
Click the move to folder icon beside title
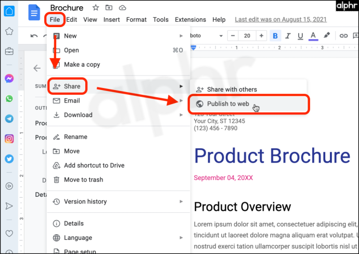[x=109, y=8]
